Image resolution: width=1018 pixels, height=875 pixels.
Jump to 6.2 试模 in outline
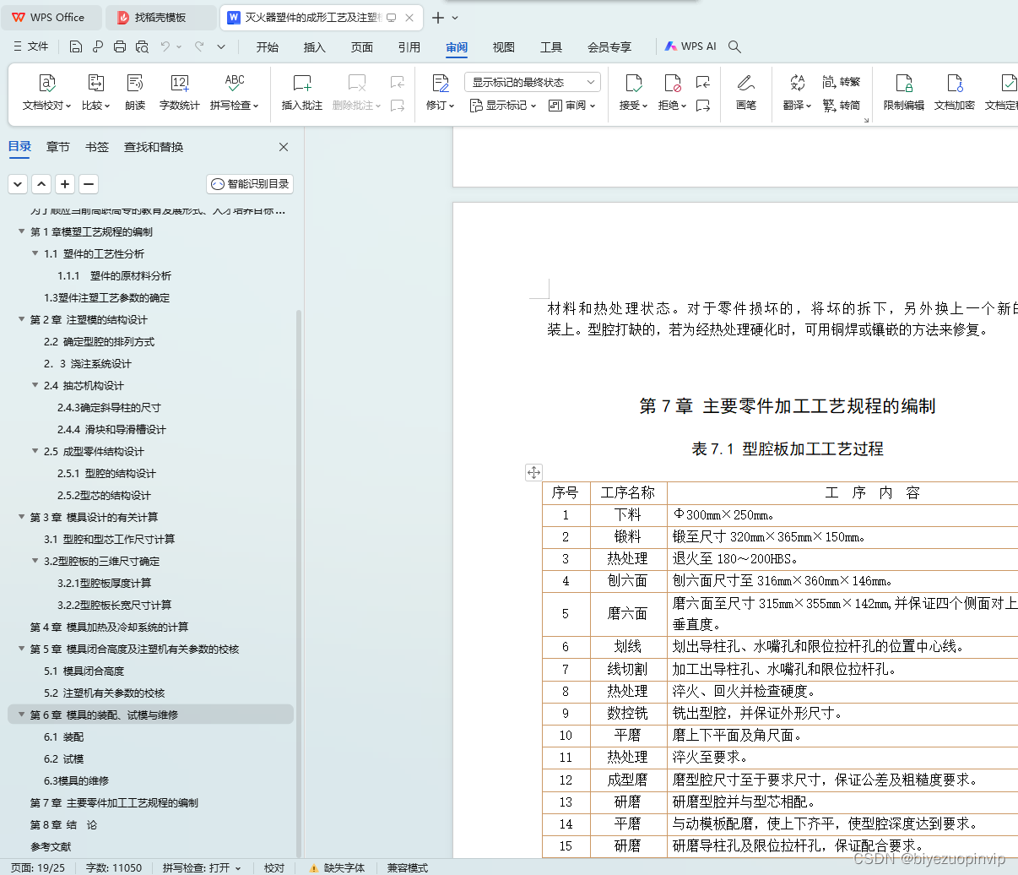64,758
